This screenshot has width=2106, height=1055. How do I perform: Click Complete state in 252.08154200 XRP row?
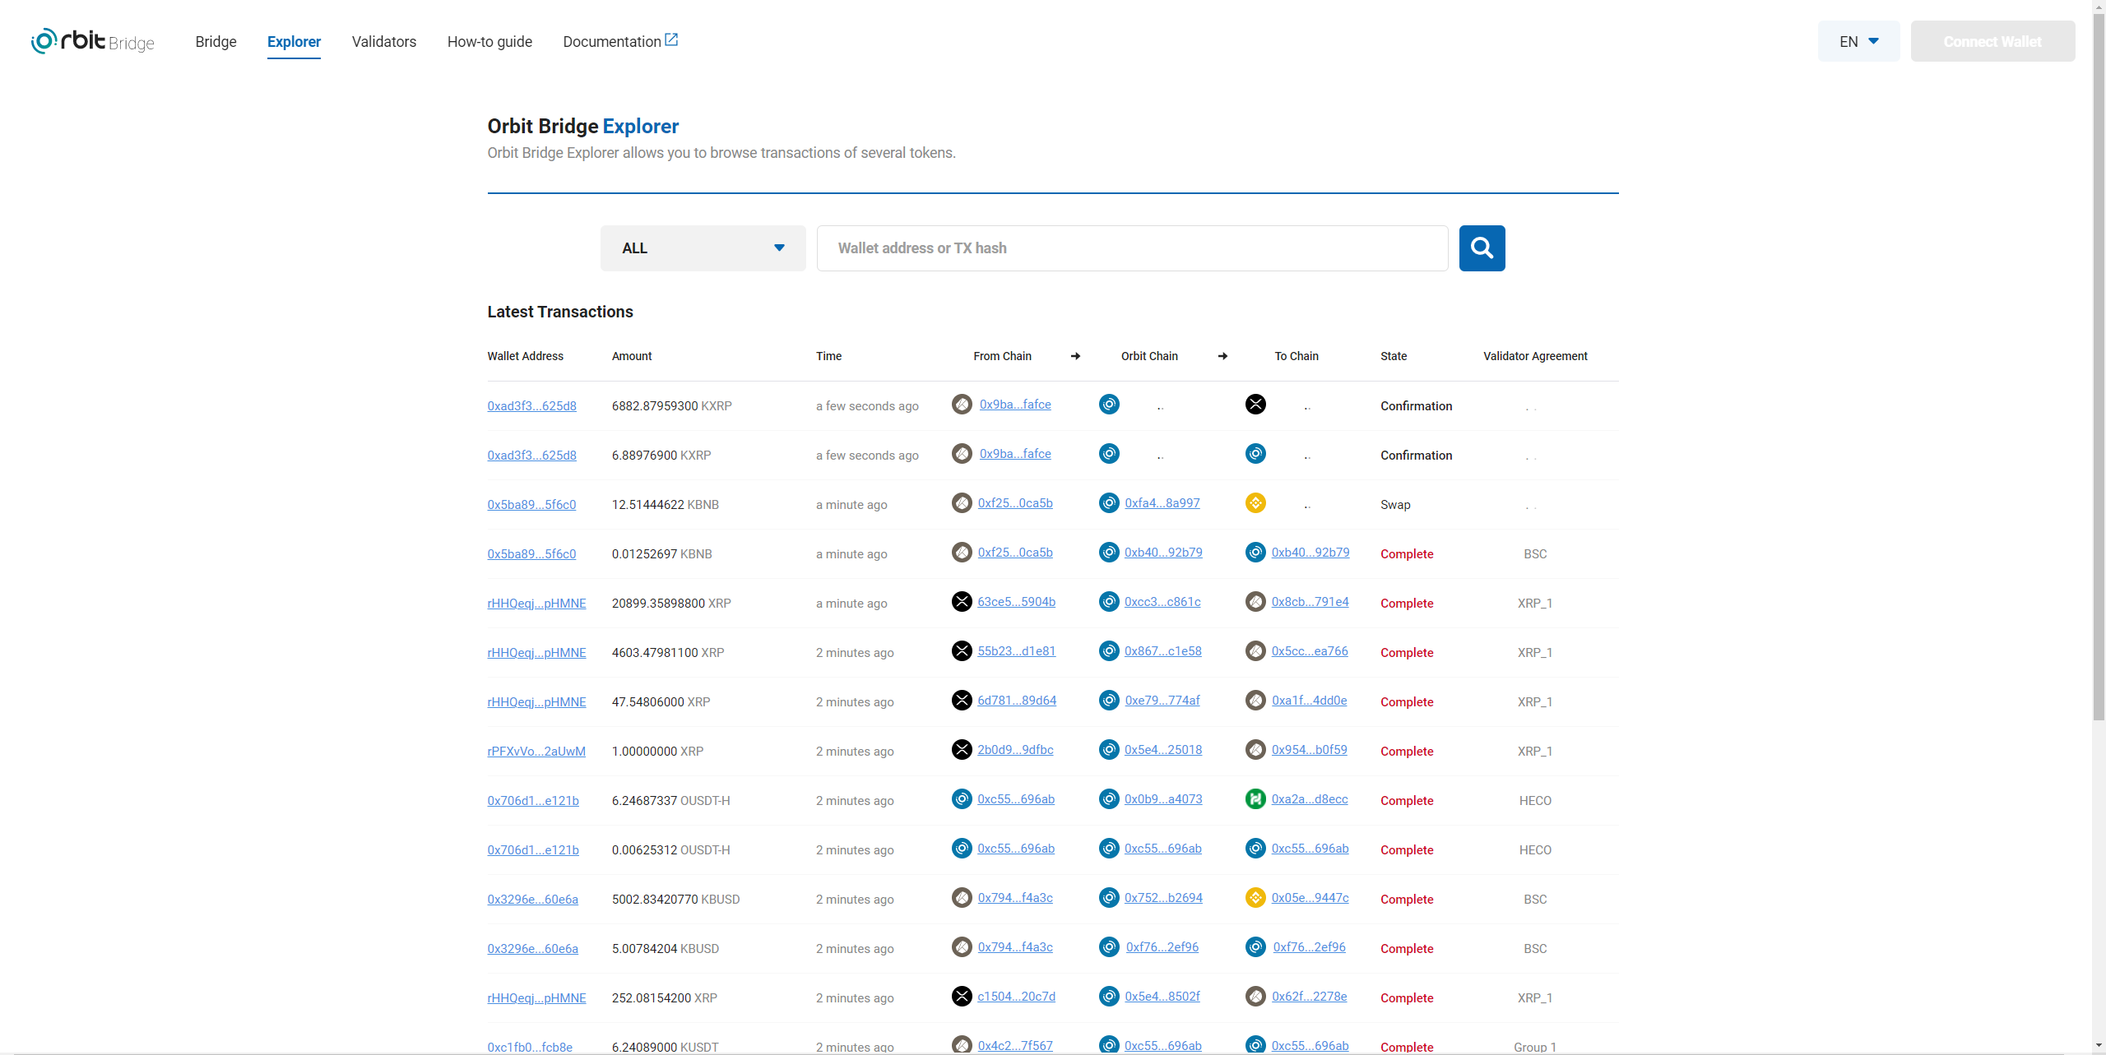[x=1407, y=998]
